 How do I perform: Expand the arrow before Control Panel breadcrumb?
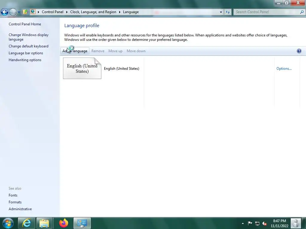(39, 12)
